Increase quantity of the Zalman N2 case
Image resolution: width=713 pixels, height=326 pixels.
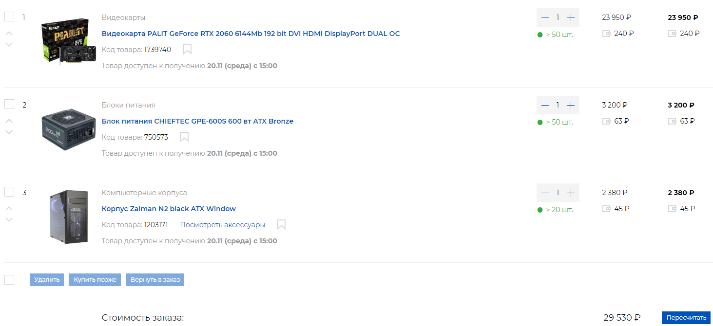coord(571,193)
